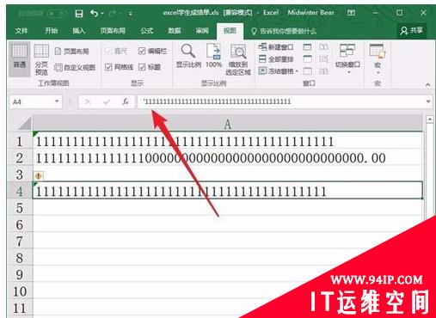Viewport: 436px width, 318px height.
Task: Click Zoom to Selection (缩放到选定区域) icon
Action: click(238, 52)
